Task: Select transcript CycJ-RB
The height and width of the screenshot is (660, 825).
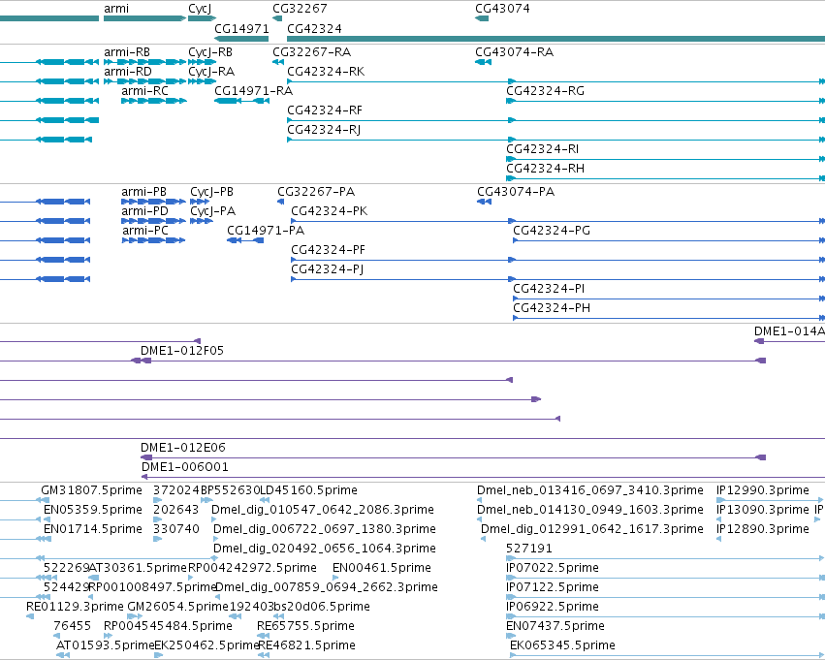Action: click(210, 52)
